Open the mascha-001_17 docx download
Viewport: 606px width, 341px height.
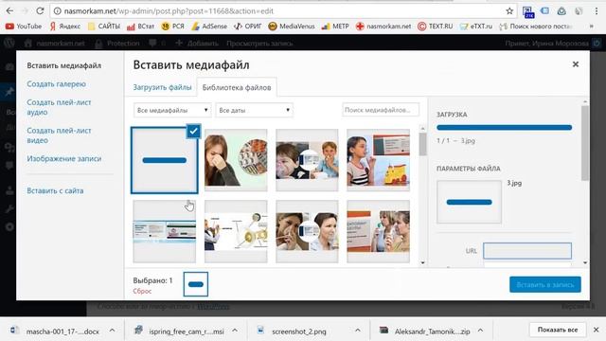(x=55, y=331)
